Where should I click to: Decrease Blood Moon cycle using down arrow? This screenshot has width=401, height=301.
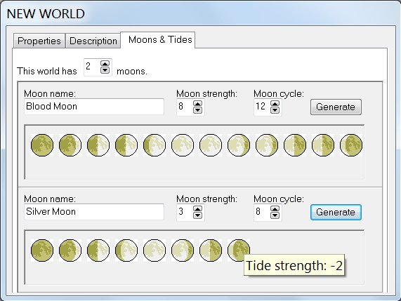275,110
